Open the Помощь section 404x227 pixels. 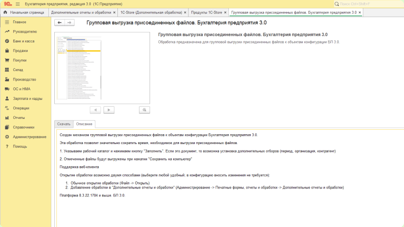20,147
